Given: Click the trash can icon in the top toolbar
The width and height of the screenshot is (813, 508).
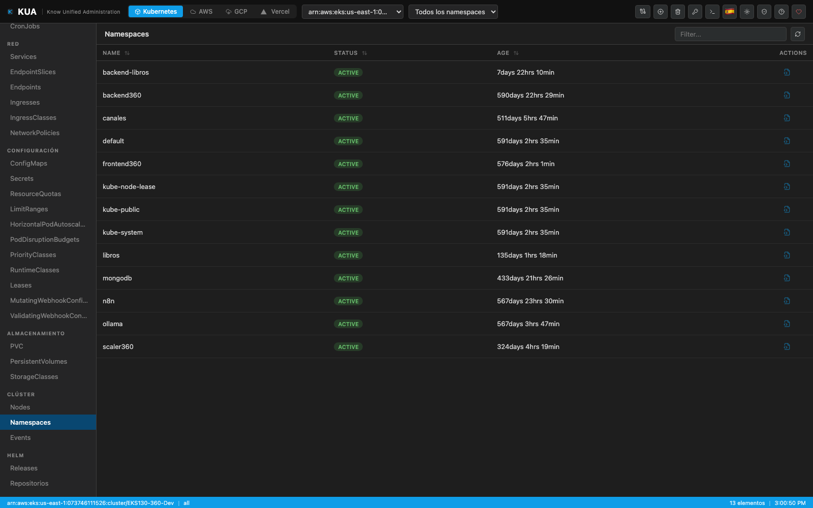Looking at the screenshot, I should click(x=677, y=12).
